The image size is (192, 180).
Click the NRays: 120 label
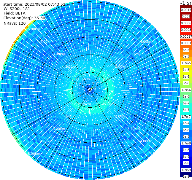pos(15,23)
